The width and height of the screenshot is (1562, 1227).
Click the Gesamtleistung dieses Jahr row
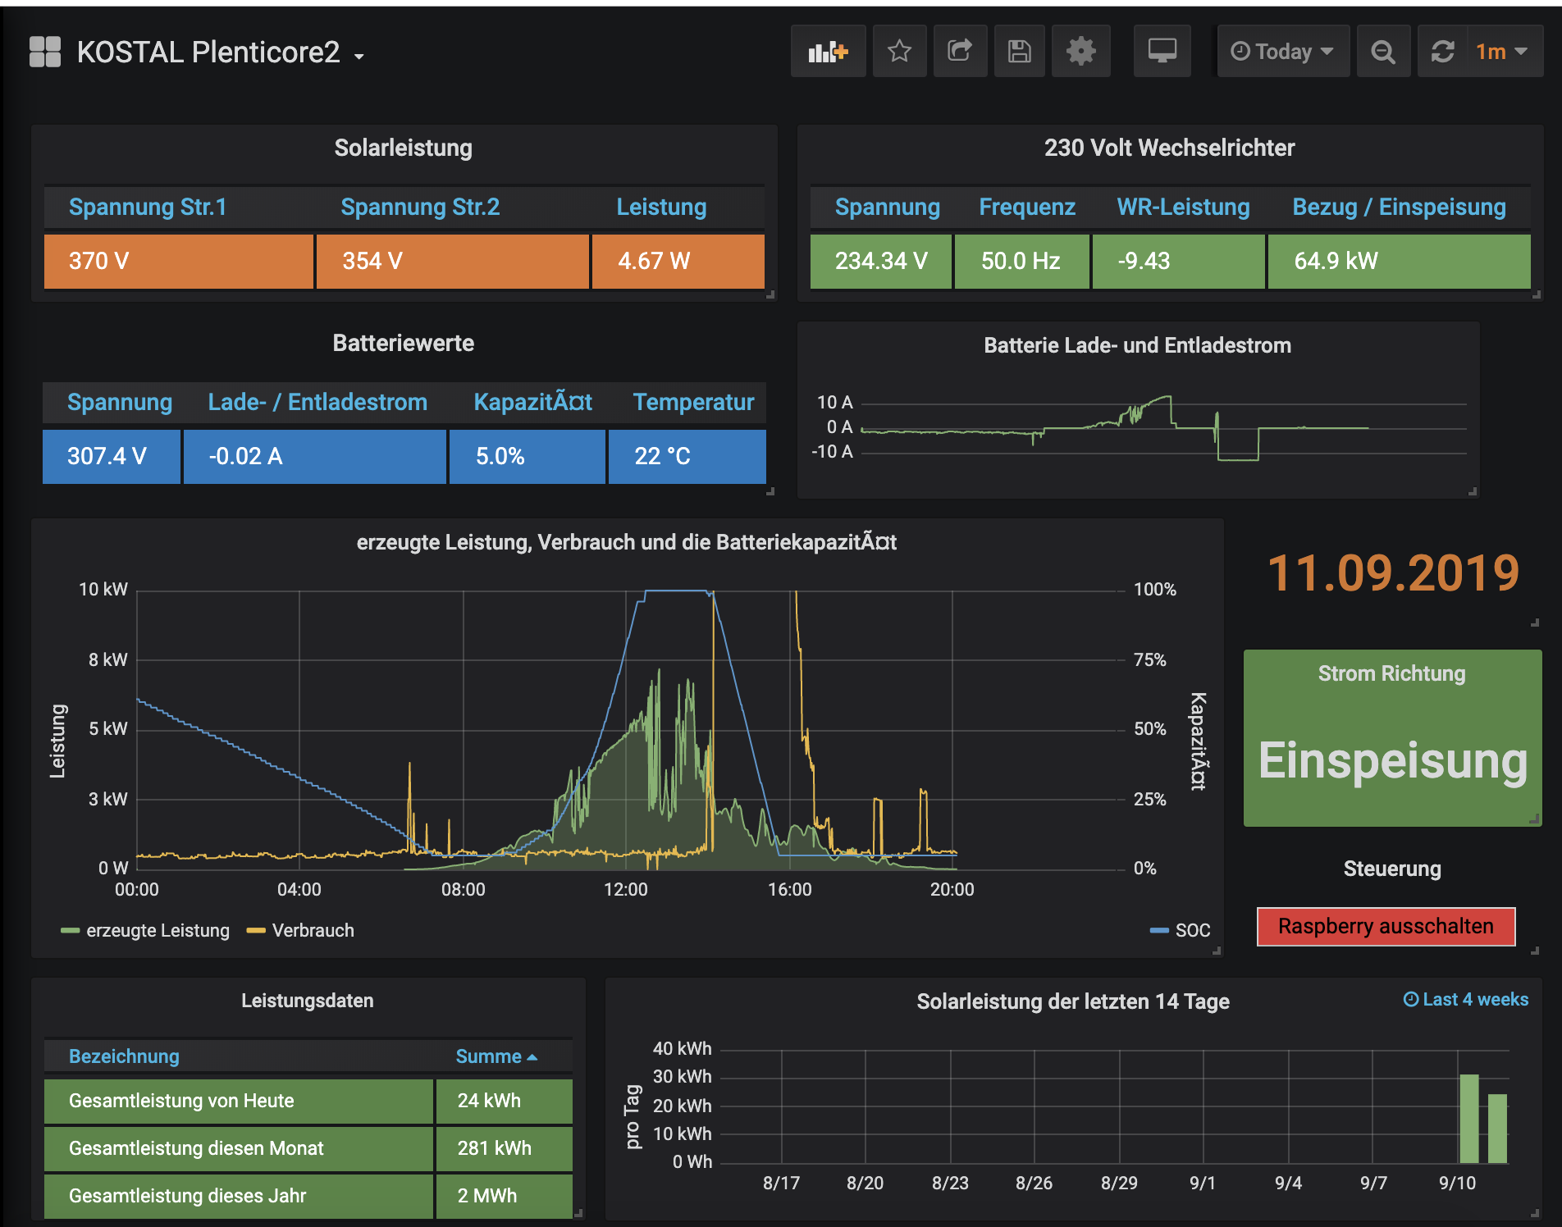pos(308,1196)
